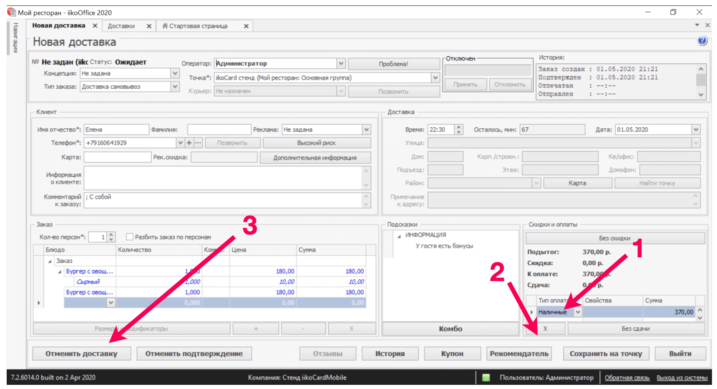Screen dimensions: 717x389
Task: Click the Фамилия input field
Action: pos(219,130)
